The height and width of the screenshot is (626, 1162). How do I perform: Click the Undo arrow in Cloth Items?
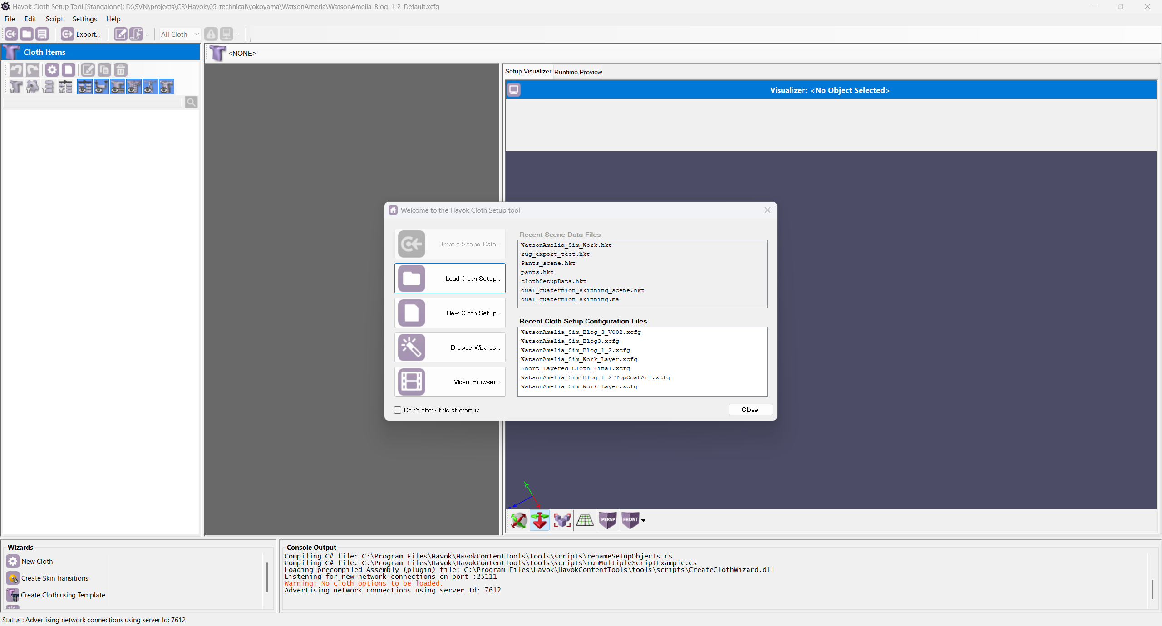click(x=16, y=70)
